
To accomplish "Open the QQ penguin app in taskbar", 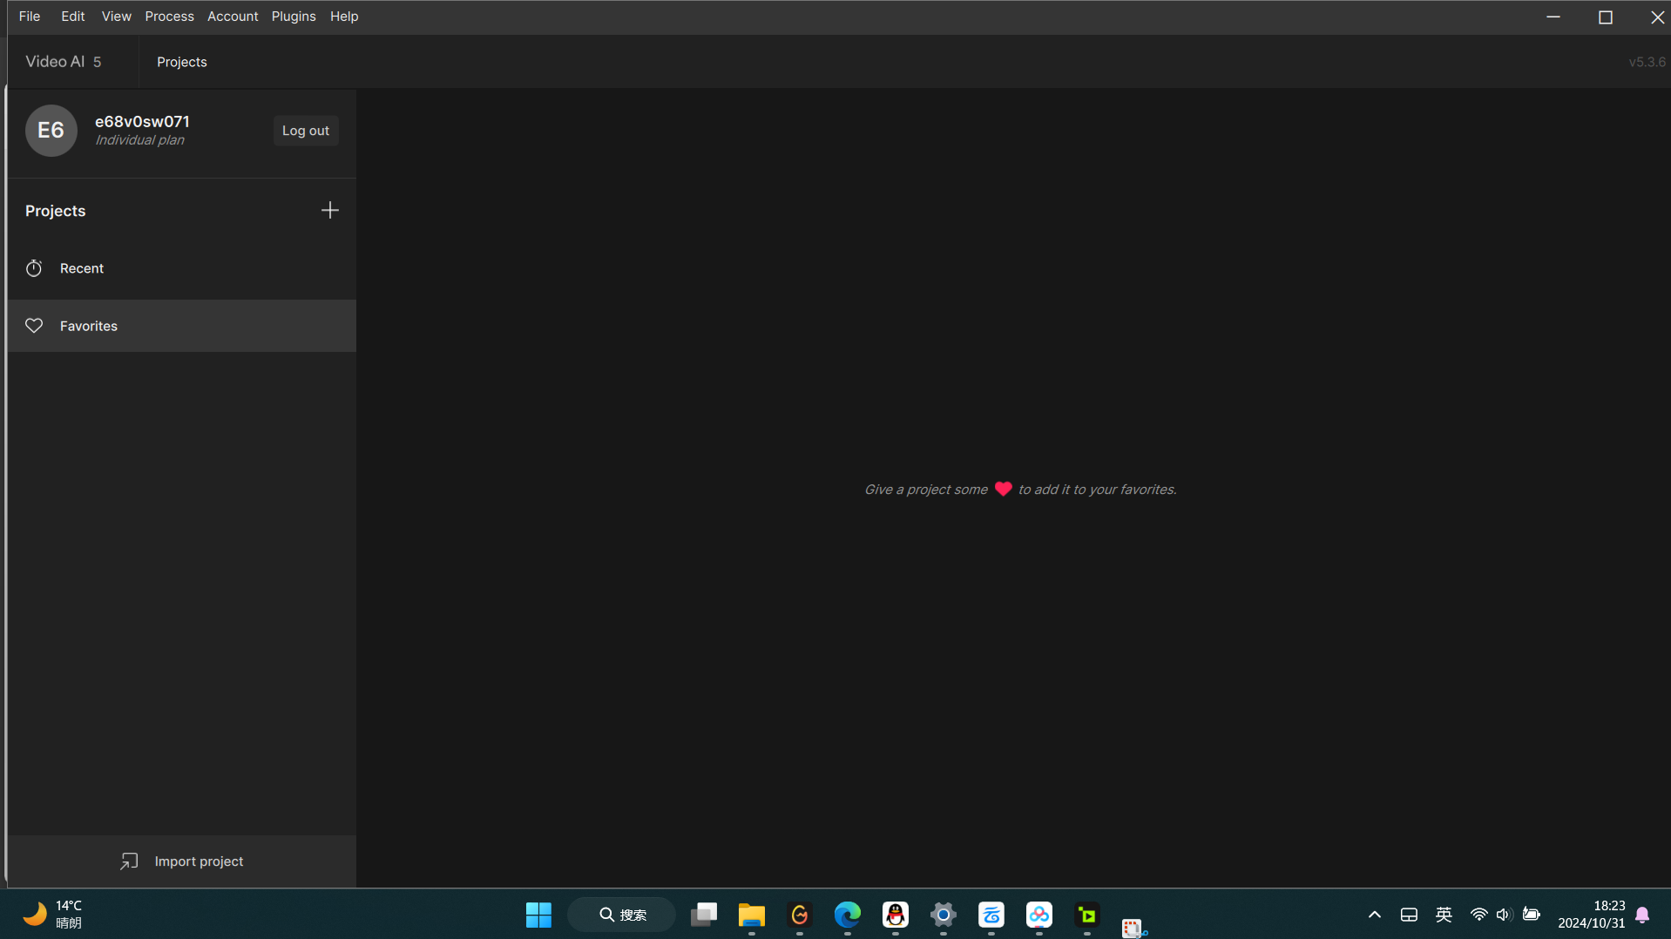I will pos(895,915).
